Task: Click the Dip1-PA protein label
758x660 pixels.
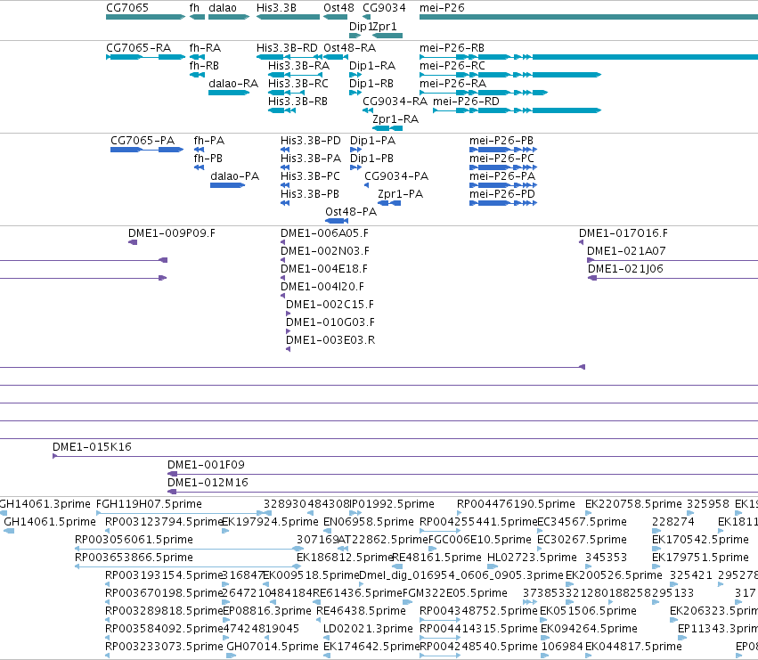Action: 372,141
